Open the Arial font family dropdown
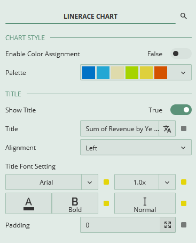Image resolution: width=196 pixels, height=243 pixels. coord(52,182)
